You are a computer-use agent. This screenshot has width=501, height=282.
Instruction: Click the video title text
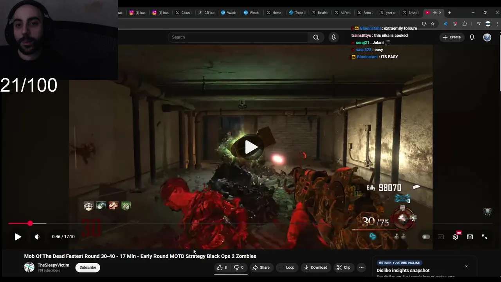[140, 256]
